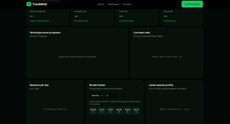
Task: Open the AI coach nav item
Action: coord(127,4)
